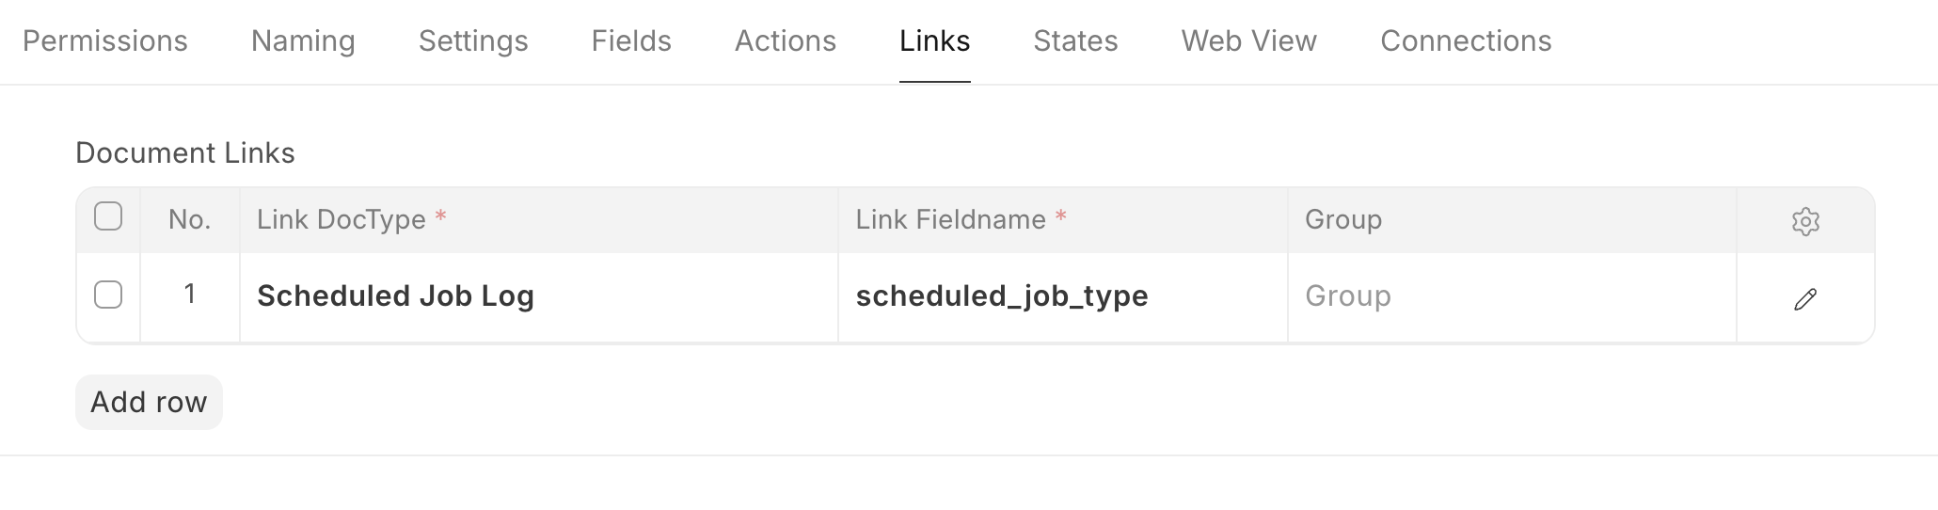
Task: Open the Web View tab
Action: coord(1248,41)
